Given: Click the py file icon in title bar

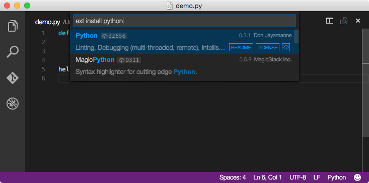Looking at the screenshot, I should [x=170, y=6].
